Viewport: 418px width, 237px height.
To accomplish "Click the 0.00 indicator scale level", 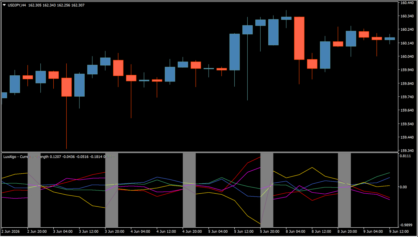I will 403,187.
